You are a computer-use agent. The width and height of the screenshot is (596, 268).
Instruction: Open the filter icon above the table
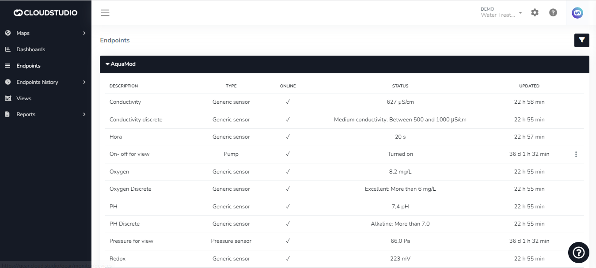[x=581, y=40]
